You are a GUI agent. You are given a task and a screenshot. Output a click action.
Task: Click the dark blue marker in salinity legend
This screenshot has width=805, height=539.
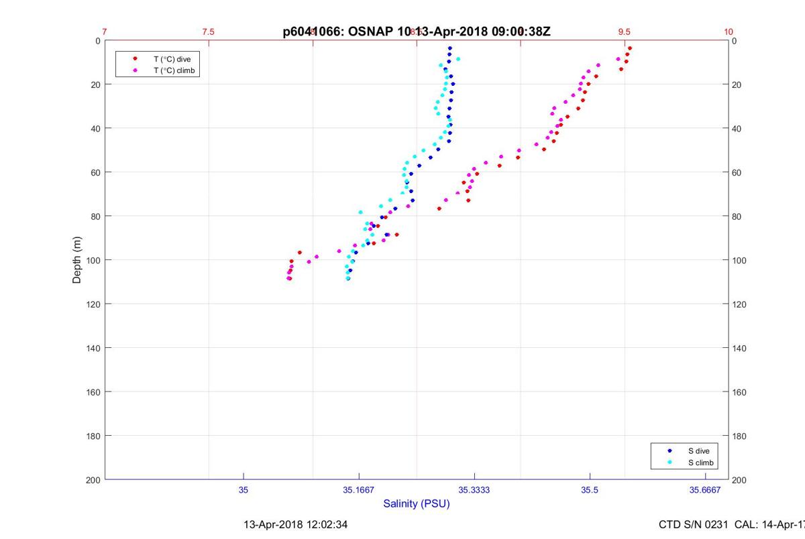point(669,451)
